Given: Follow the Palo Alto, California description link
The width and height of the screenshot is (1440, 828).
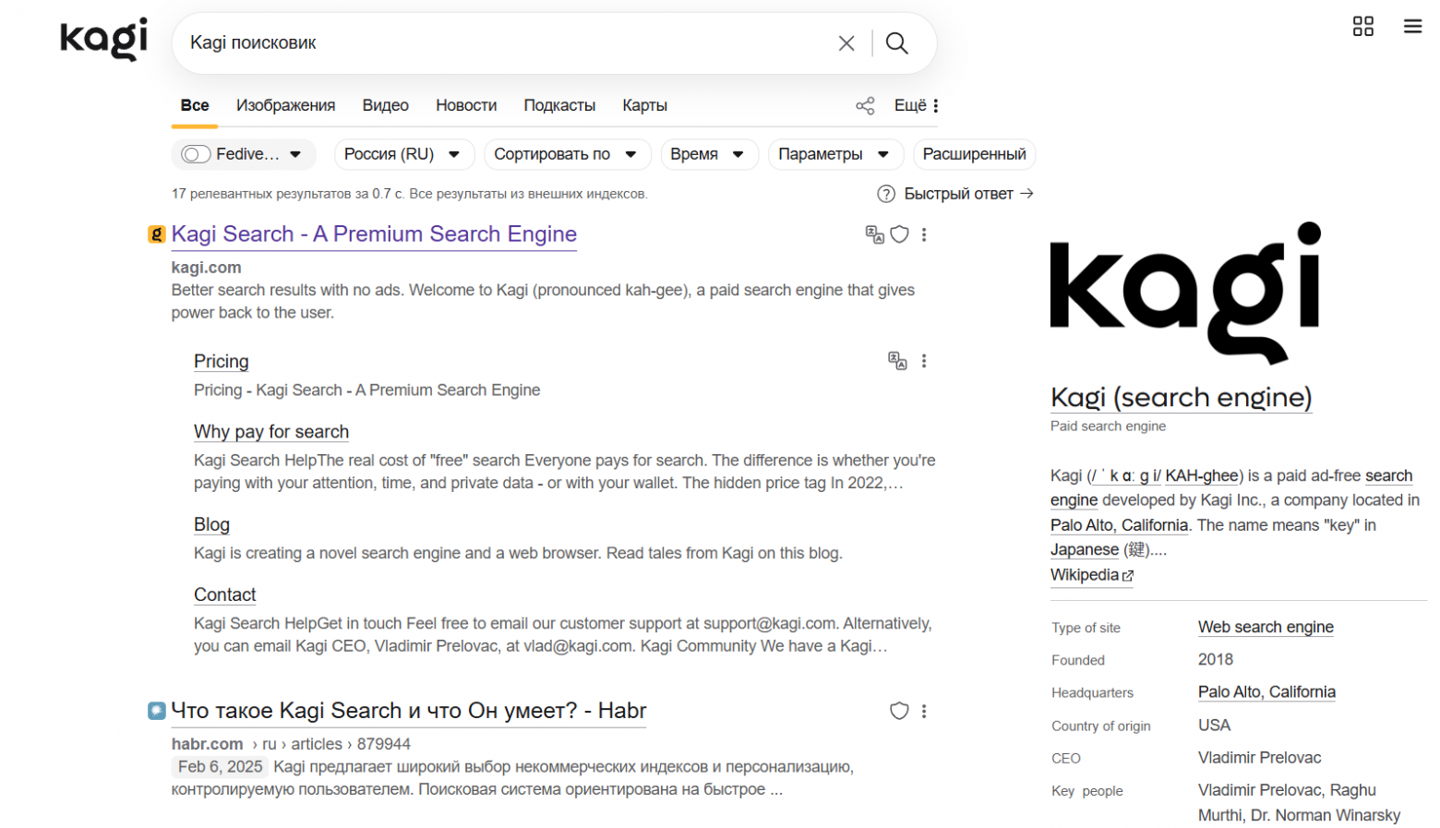Looking at the screenshot, I should pyautogui.click(x=1120, y=525).
